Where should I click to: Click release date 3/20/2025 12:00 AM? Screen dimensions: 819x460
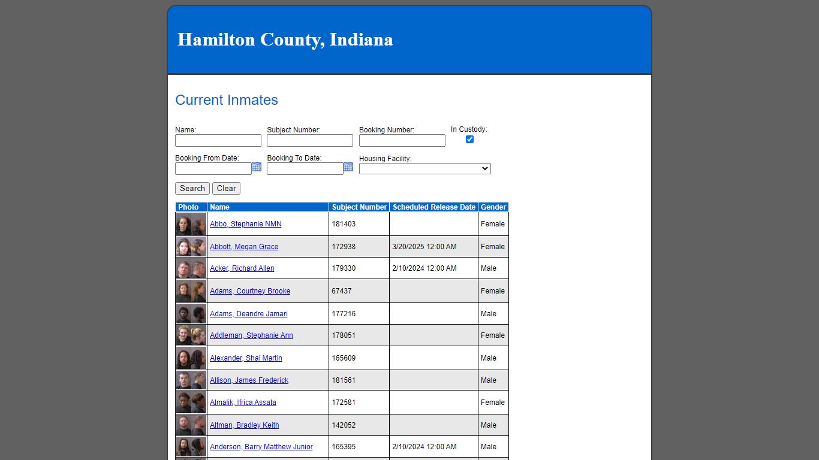pyautogui.click(x=424, y=247)
